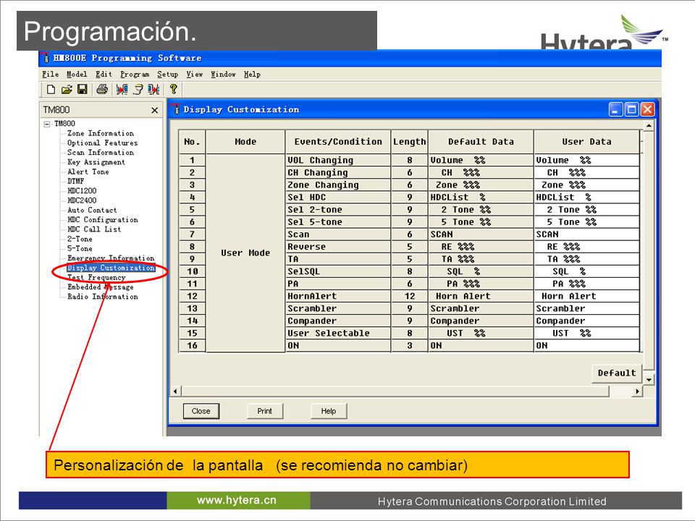695x521 pixels.
Task: Open the Model menu
Action: pyautogui.click(x=77, y=75)
